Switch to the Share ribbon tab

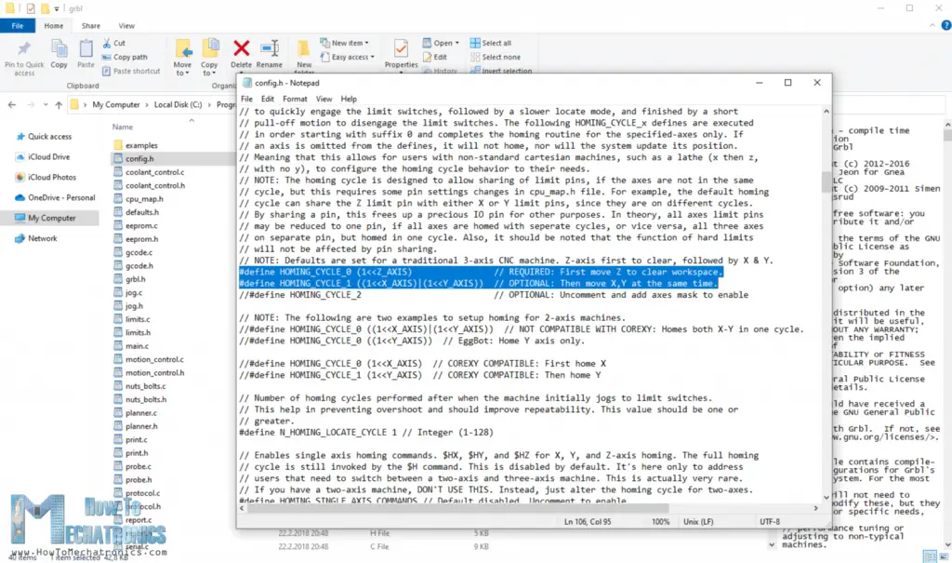(x=91, y=26)
